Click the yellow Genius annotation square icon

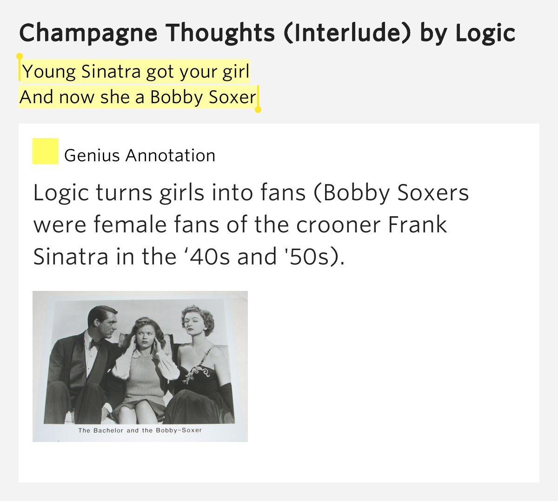[45, 151]
